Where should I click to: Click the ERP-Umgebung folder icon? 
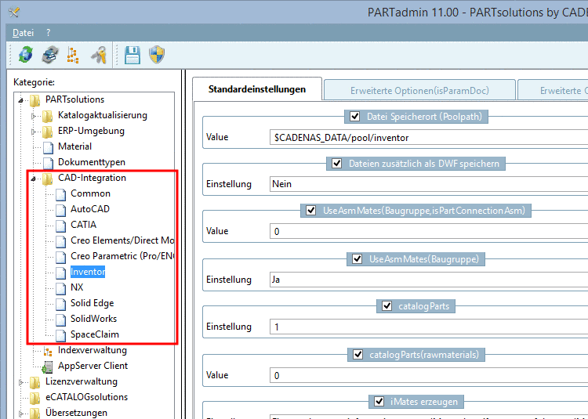[x=47, y=132]
